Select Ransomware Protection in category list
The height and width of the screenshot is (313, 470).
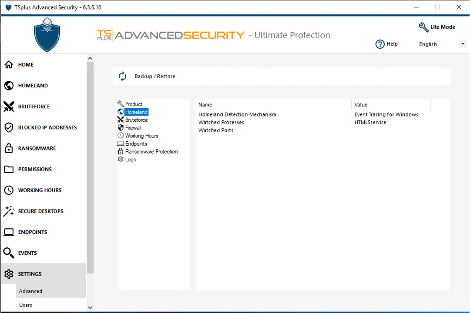[x=151, y=152]
